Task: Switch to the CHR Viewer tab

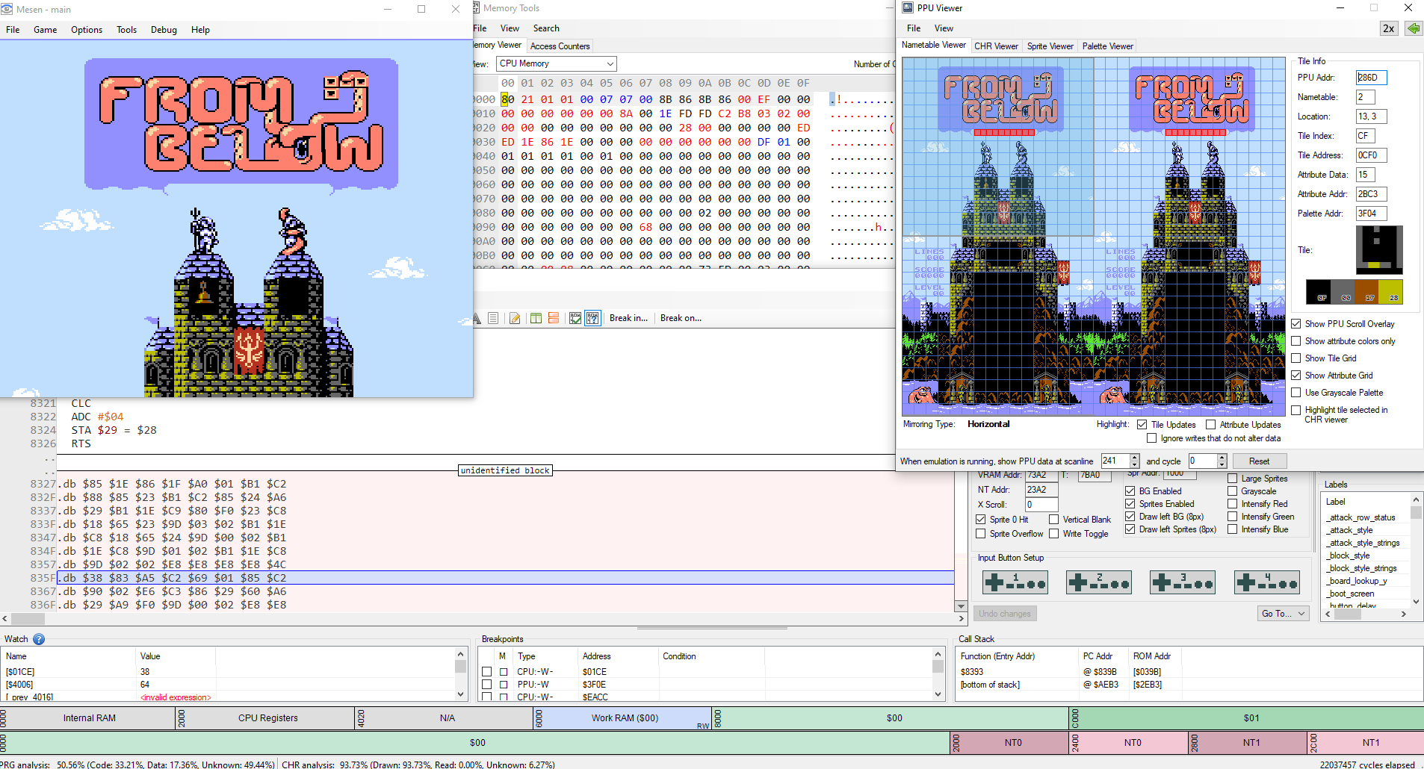Action: point(996,46)
